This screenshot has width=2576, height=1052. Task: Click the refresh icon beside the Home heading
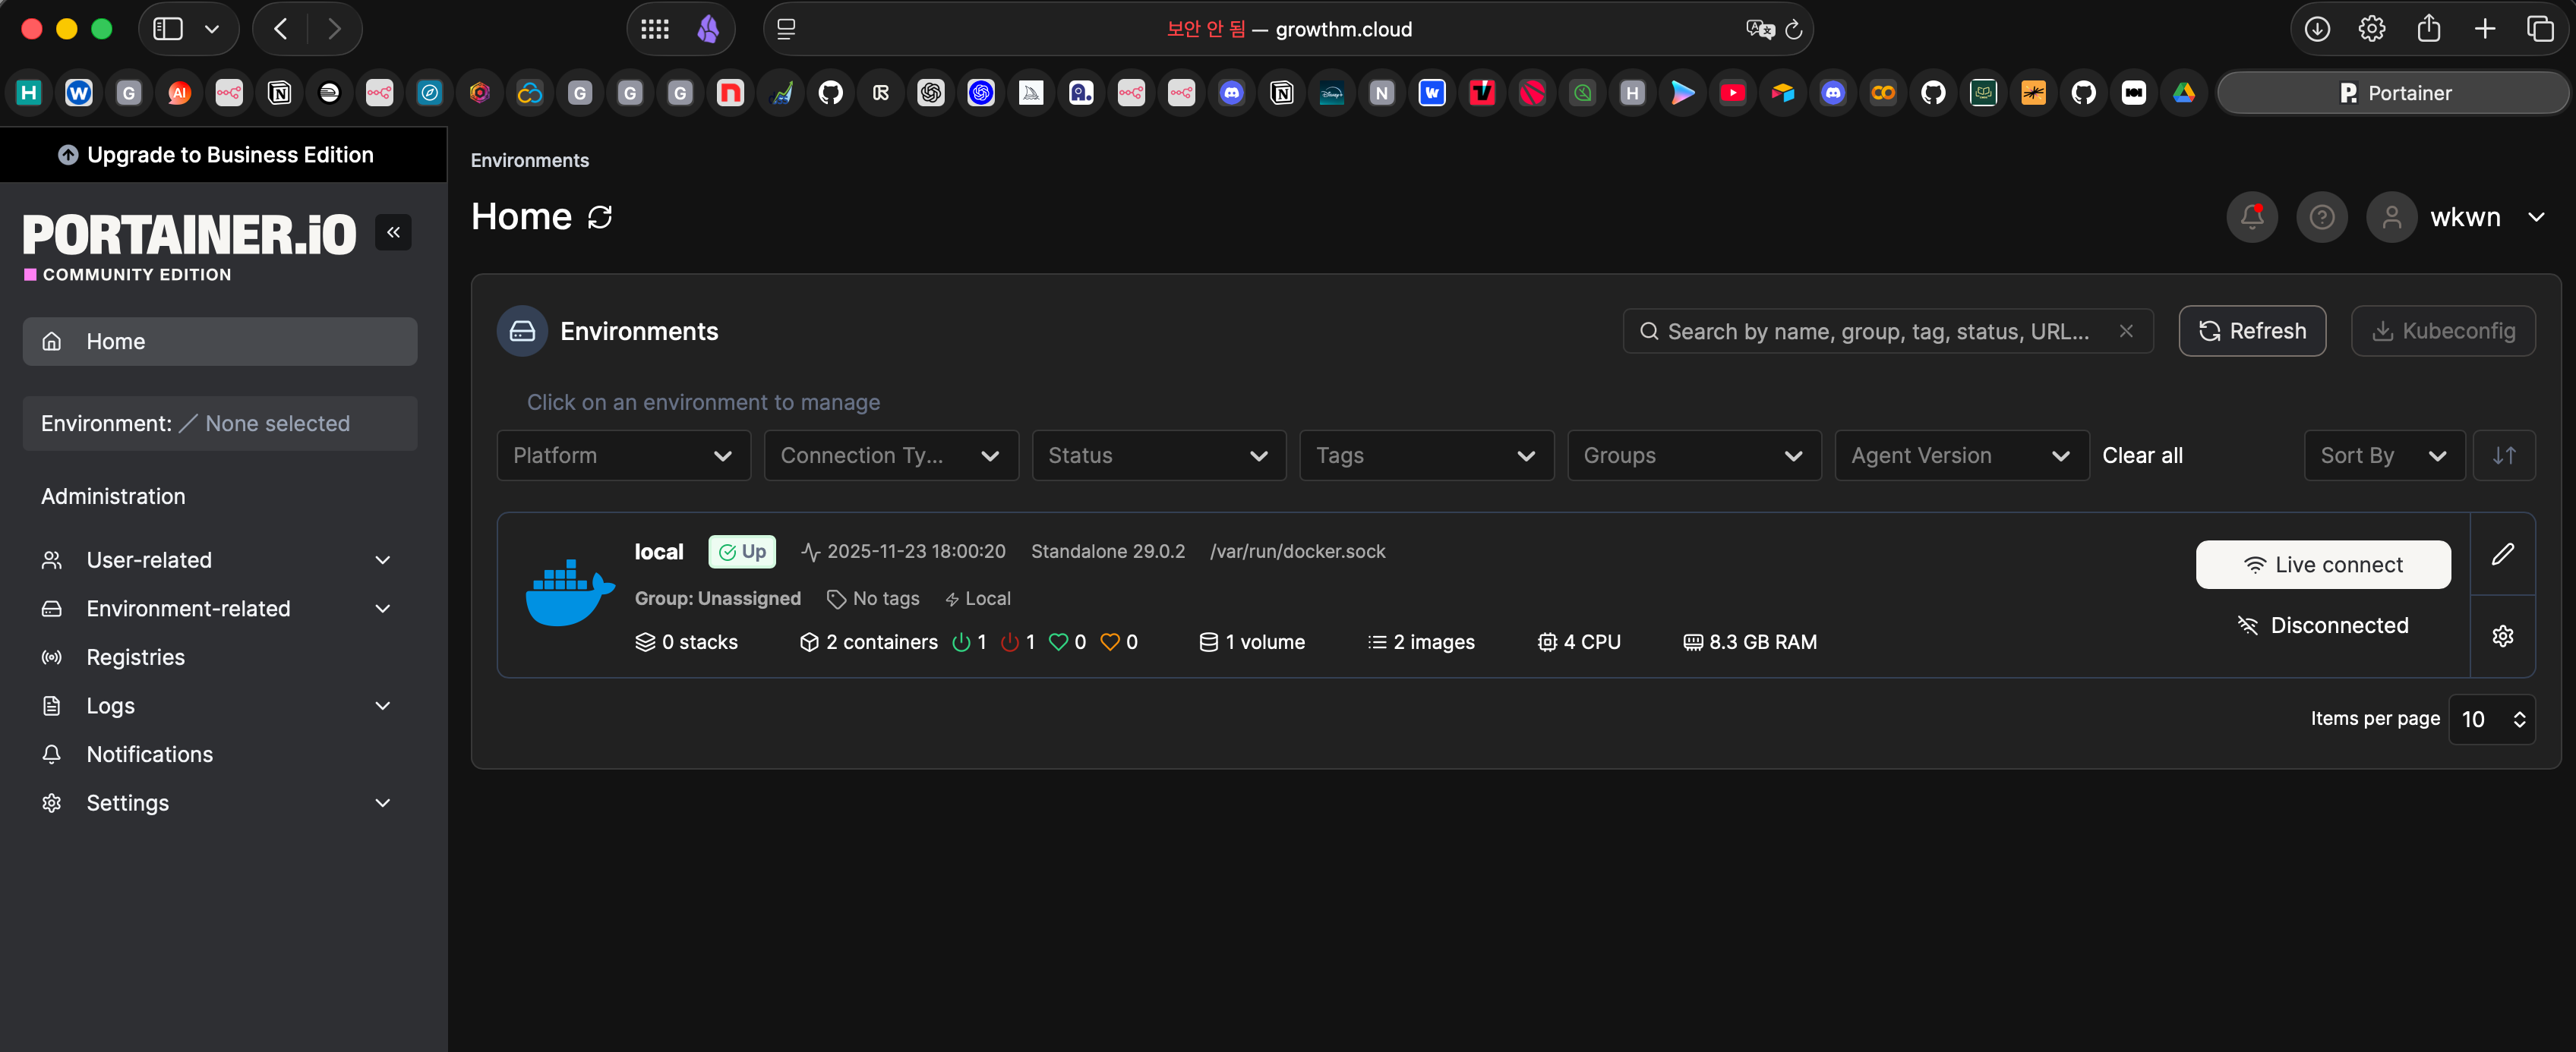[x=600, y=217]
